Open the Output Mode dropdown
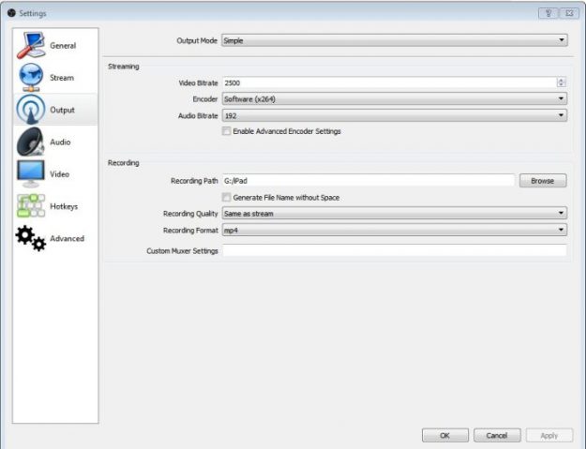 [x=395, y=40]
